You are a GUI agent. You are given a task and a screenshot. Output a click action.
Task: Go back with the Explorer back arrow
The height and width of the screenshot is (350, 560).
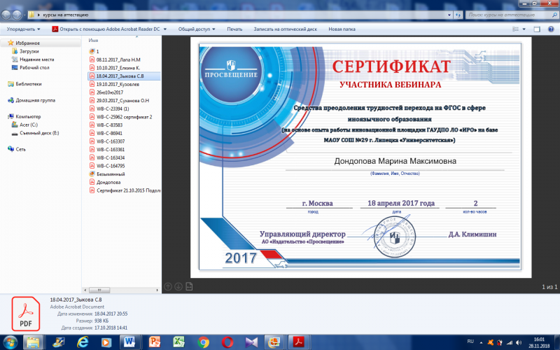[6, 15]
